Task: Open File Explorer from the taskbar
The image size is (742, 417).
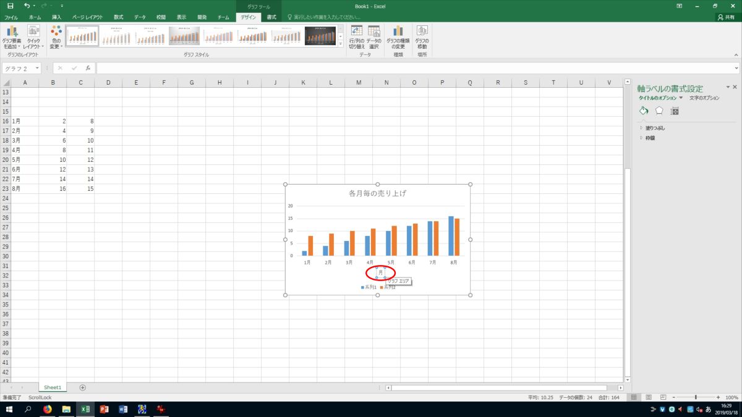Action: coord(66,409)
